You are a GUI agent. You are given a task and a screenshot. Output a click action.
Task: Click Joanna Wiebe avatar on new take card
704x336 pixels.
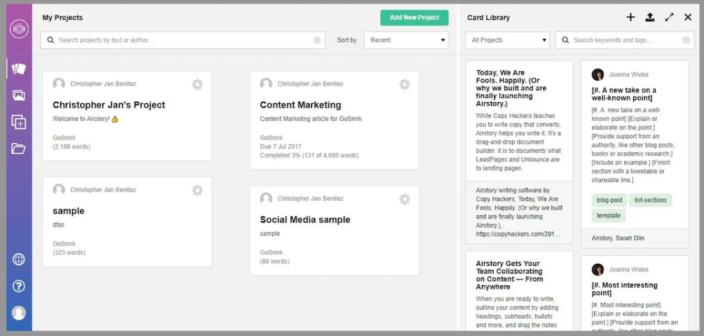point(597,74)
